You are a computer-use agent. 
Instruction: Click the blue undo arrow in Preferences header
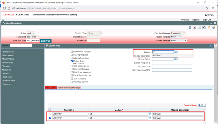click(211, 46)
